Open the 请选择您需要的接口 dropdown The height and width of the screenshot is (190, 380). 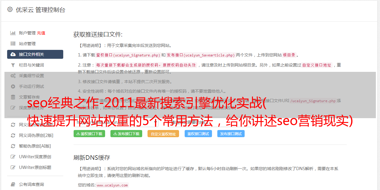tap(210, 122)
